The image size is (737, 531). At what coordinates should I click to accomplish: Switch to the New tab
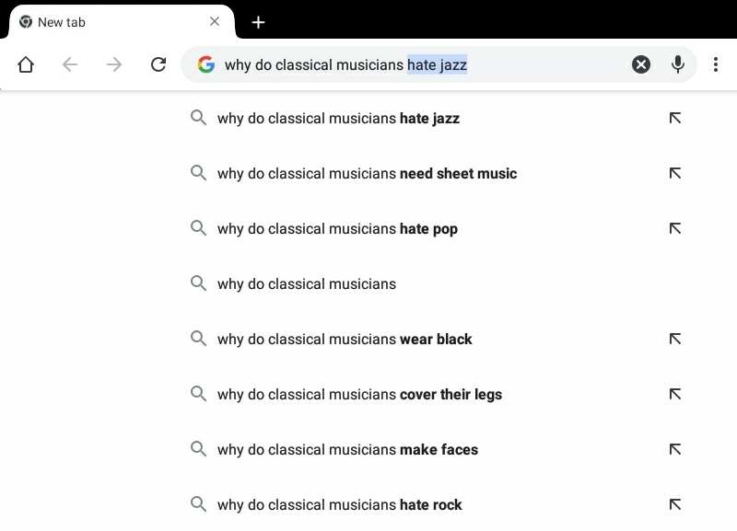click(111, 21)
